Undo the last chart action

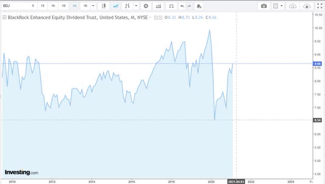182,6
